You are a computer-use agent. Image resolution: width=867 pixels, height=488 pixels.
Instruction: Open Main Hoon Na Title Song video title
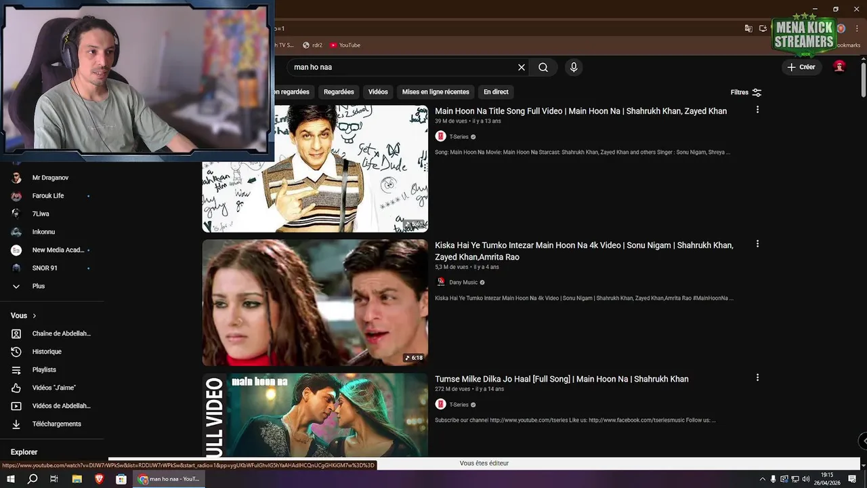pyautogui.click(x=580, y=111)
